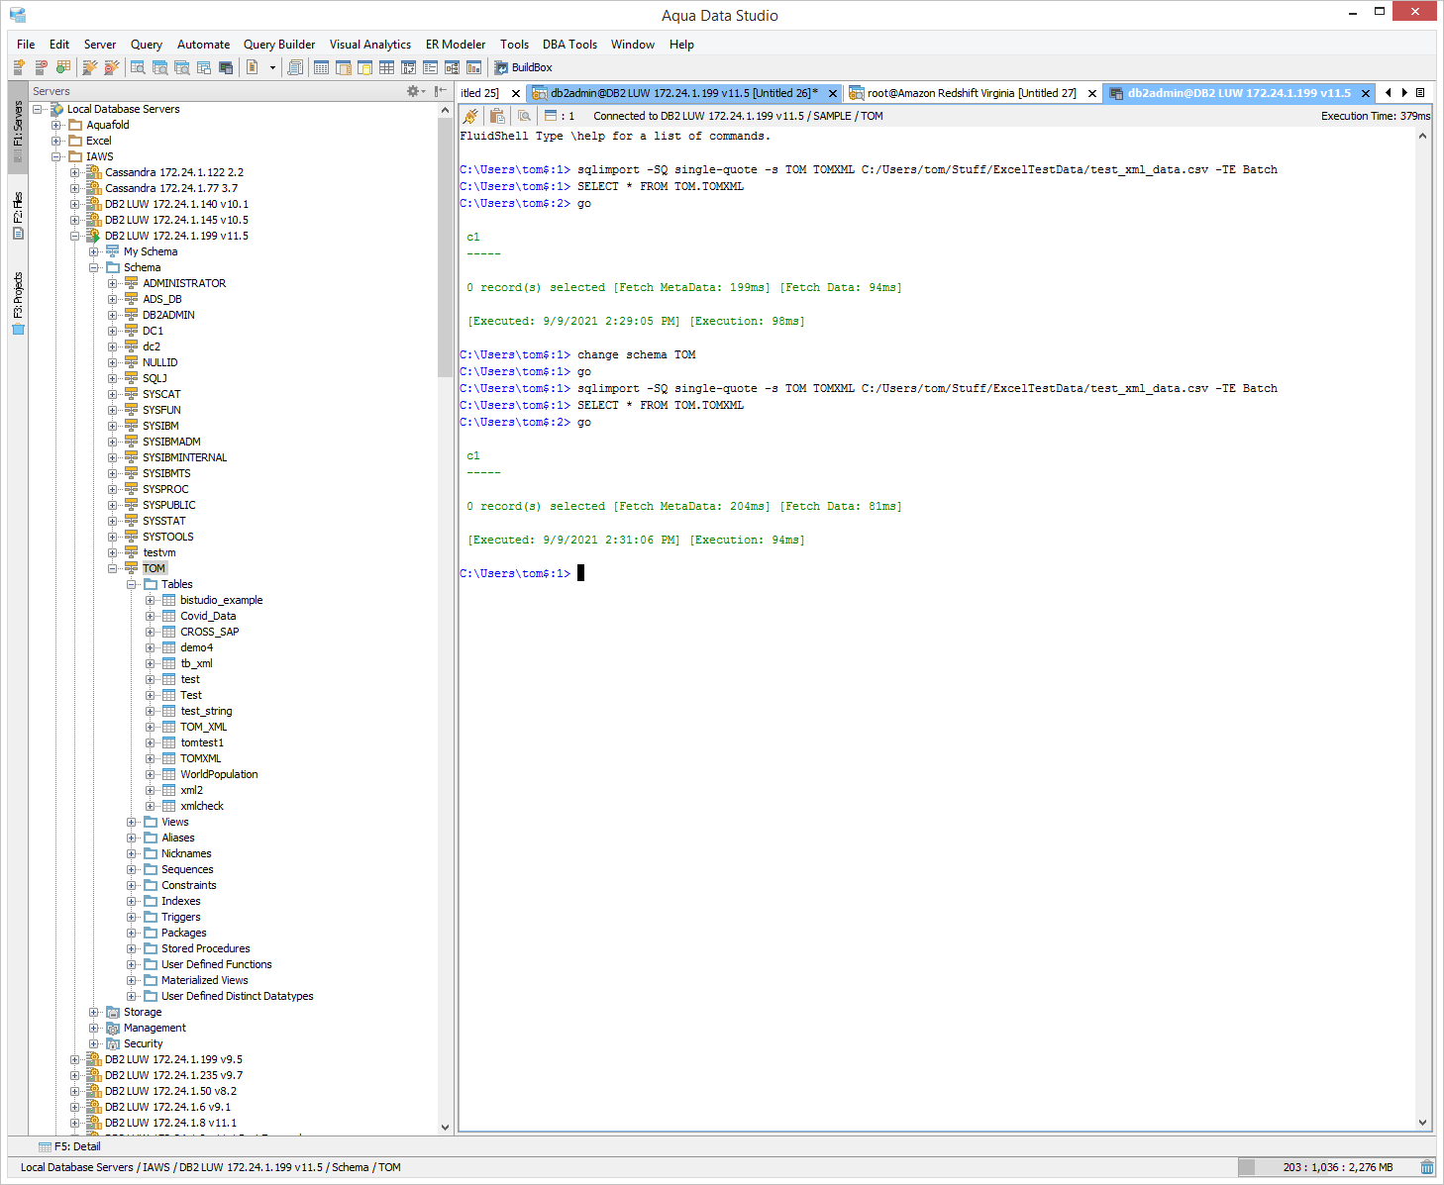Click the scroll tabs right arrow
The image size is (1444, 1185).
coord(1404,93)
